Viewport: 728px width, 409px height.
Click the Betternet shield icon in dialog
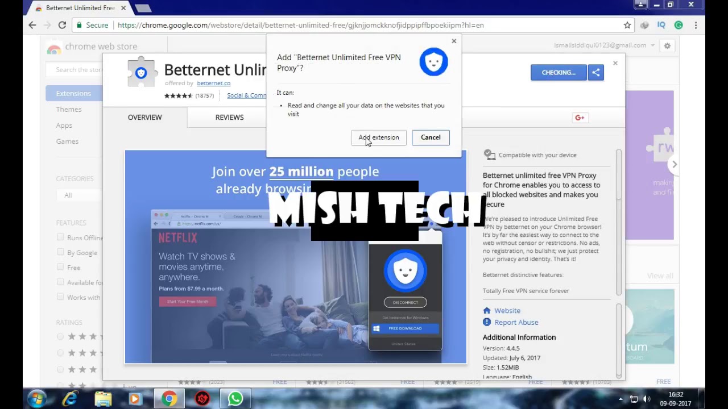coord(433,62)
